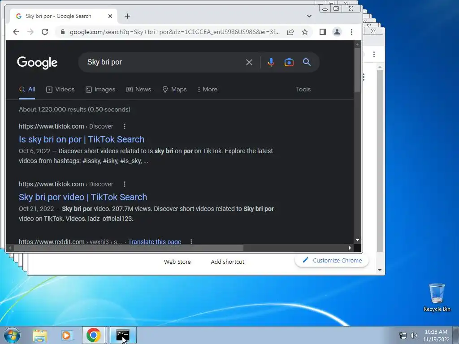Open tab search chevron dropdown

point(309,16)
